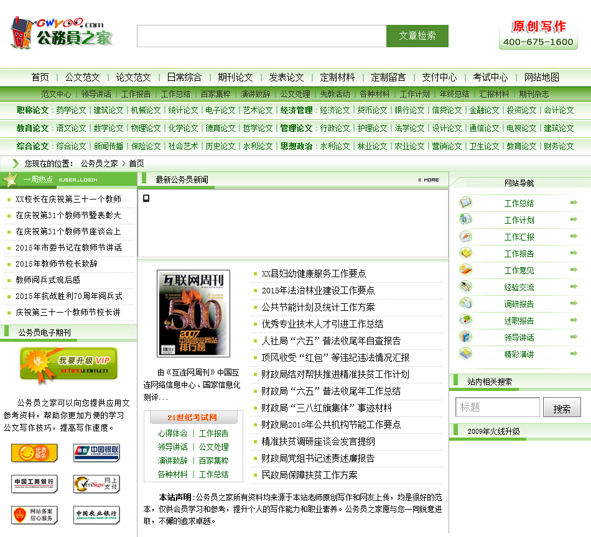The width and height of the screenshot is (591, 537).
Task: Open the 定制留言 menu item
Action: point(388,77)
